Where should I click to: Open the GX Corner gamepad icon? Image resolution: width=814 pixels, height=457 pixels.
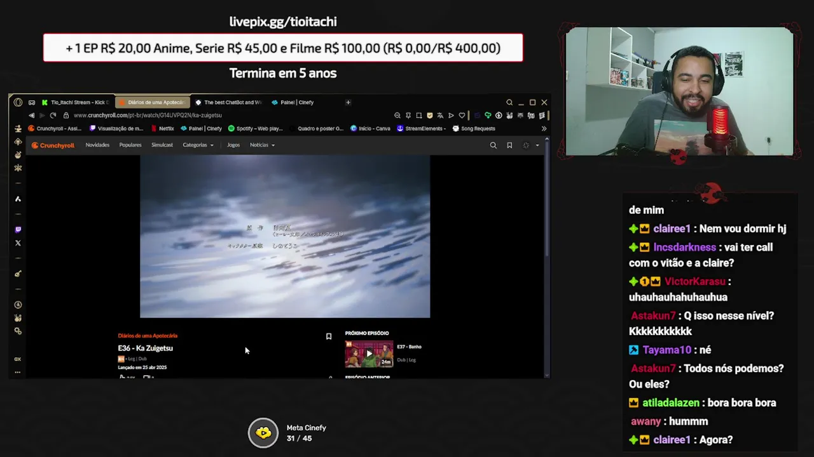tap(31, 102)
